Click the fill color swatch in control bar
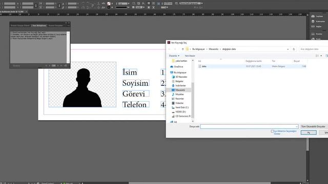Image resolution: width=328 pixels, height=184 pixels. [109, 4]
